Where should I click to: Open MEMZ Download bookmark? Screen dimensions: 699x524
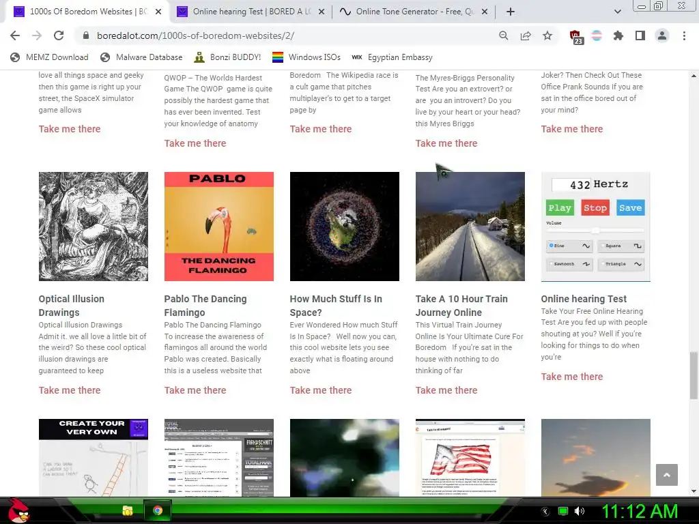pos(49,57)
